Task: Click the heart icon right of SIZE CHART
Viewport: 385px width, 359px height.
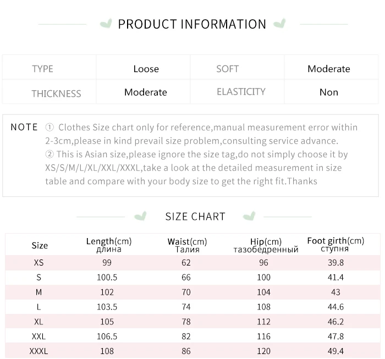Action: click(x=249, y=216)
